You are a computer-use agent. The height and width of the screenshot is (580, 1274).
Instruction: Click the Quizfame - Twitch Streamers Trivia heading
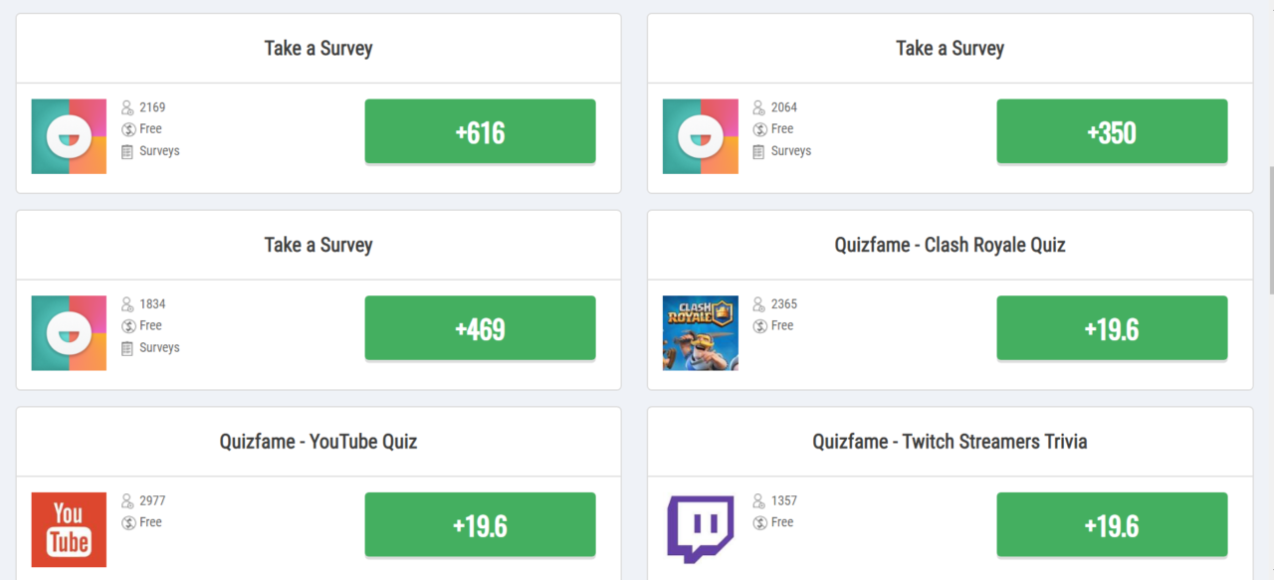click(x=950, y=442)
